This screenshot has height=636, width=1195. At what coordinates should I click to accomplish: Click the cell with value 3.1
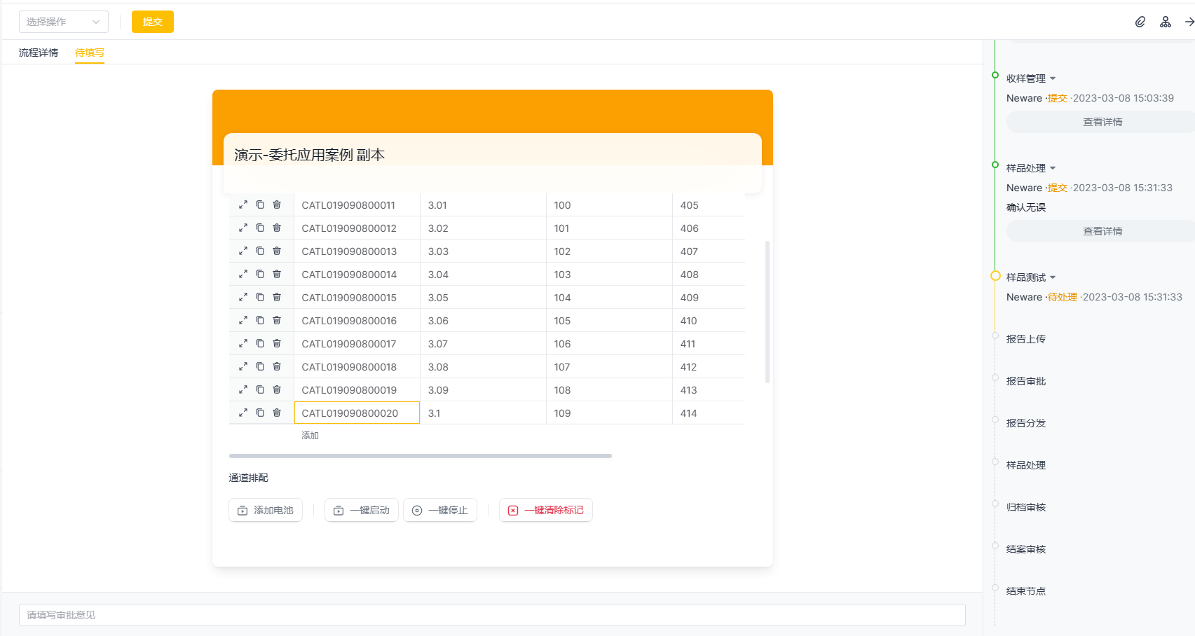pyautogui.click(x=483, y=413)
